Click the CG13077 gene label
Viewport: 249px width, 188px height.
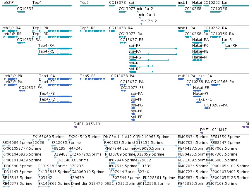tap(127, 8)
